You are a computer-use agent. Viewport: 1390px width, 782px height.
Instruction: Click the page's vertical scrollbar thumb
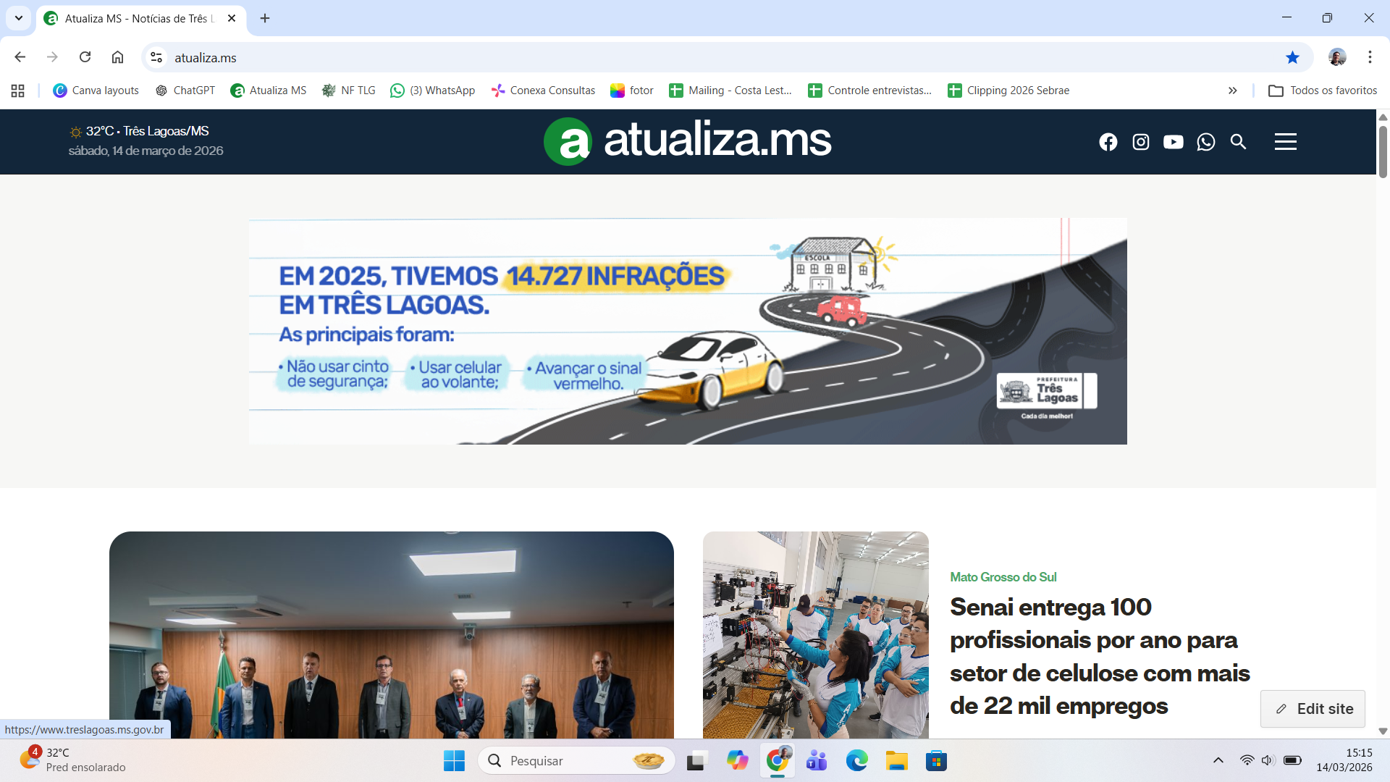tap(1383, 152)
